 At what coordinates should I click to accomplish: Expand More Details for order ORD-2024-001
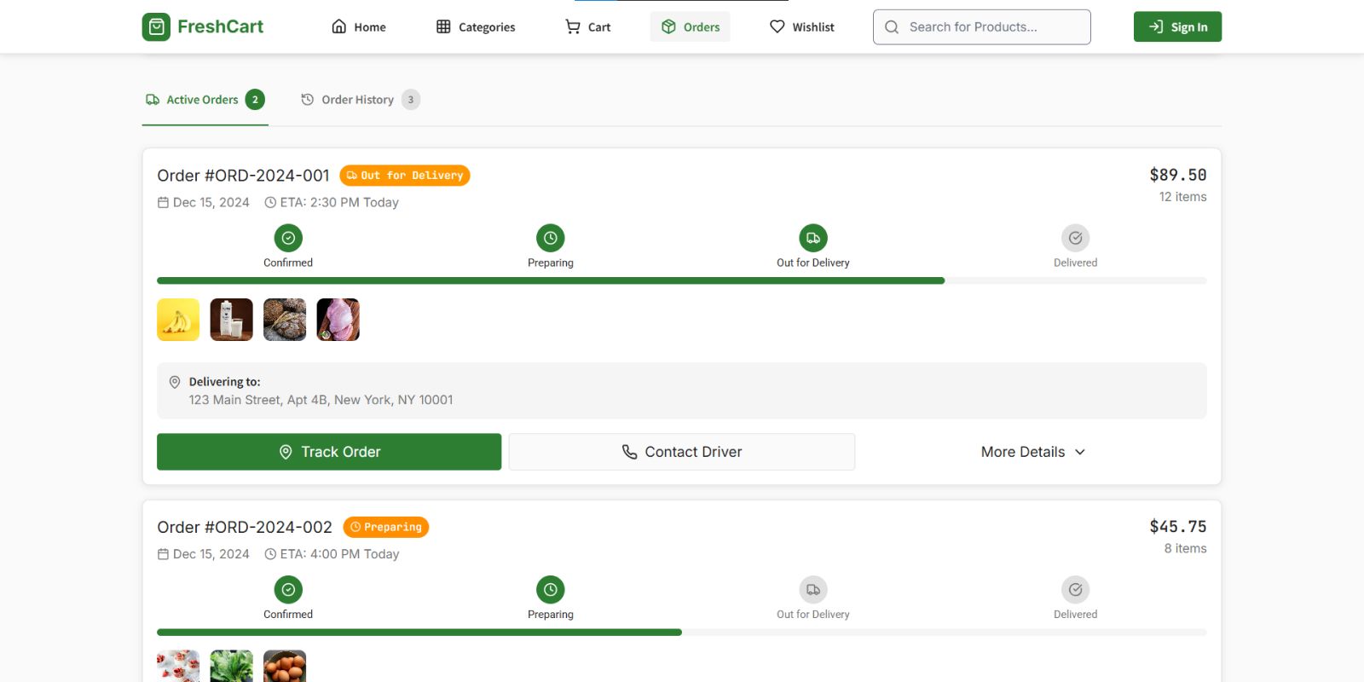coord(1033,452)
